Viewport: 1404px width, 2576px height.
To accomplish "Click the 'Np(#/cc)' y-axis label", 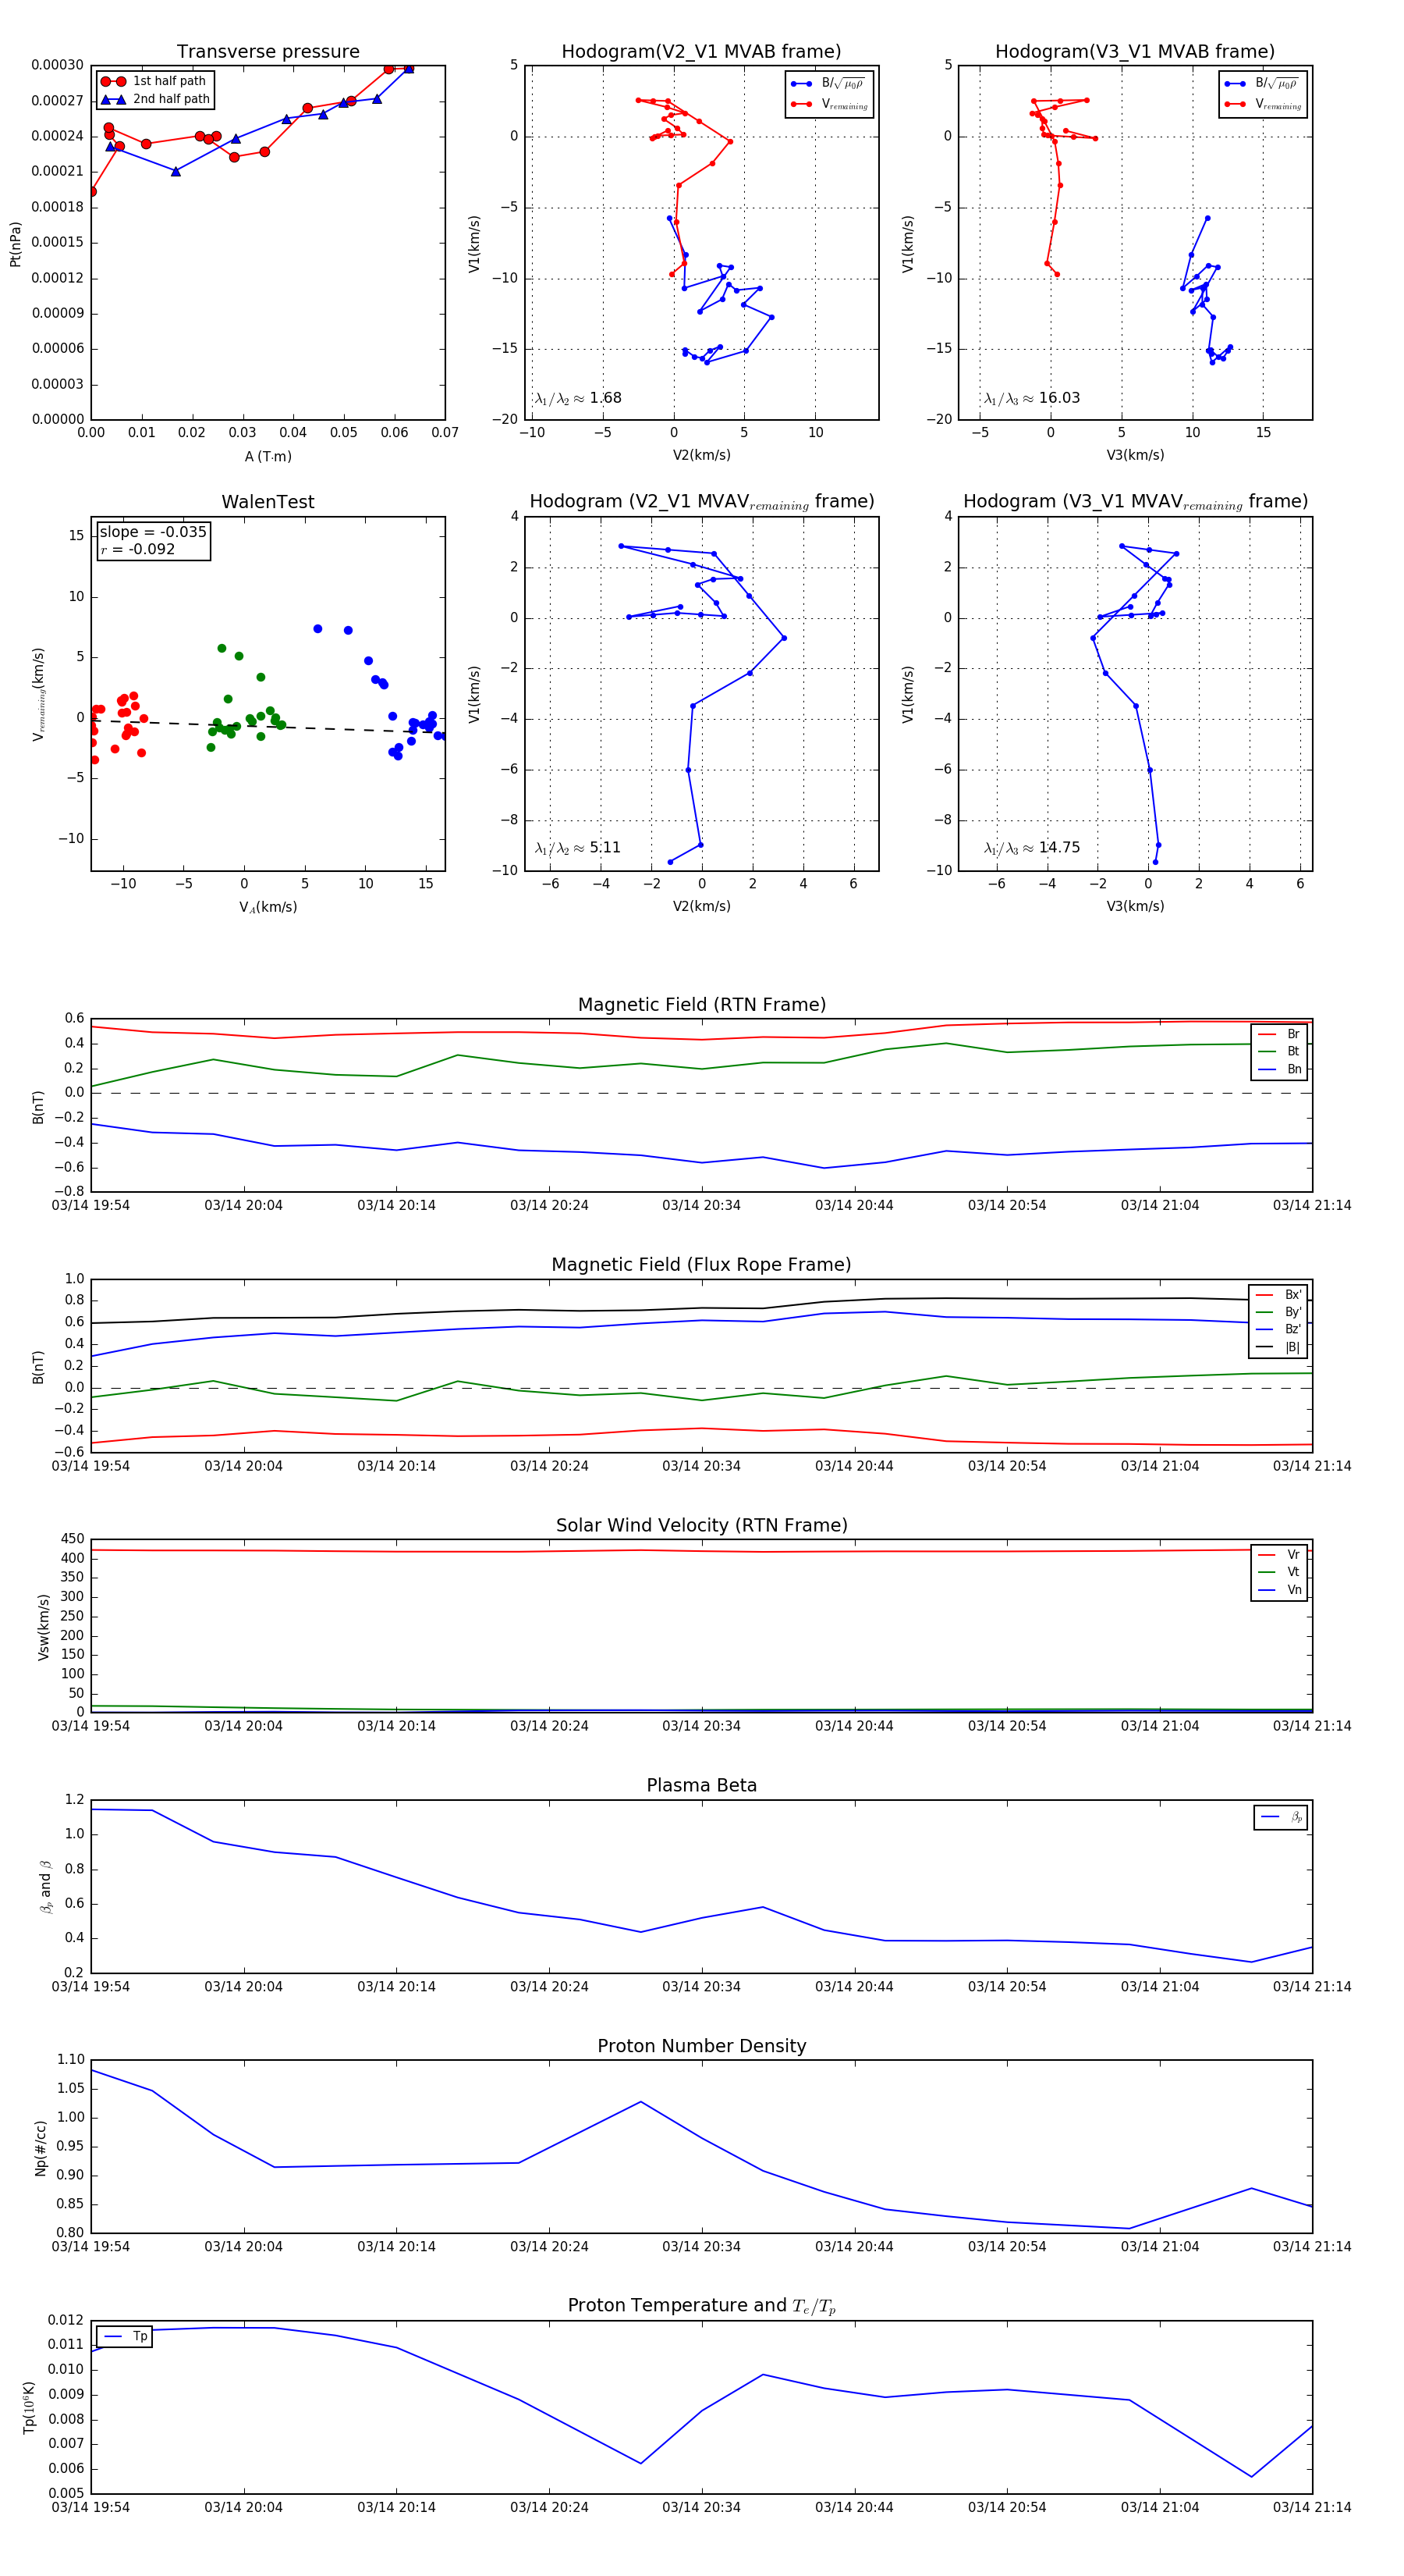I will [41, 2147].
